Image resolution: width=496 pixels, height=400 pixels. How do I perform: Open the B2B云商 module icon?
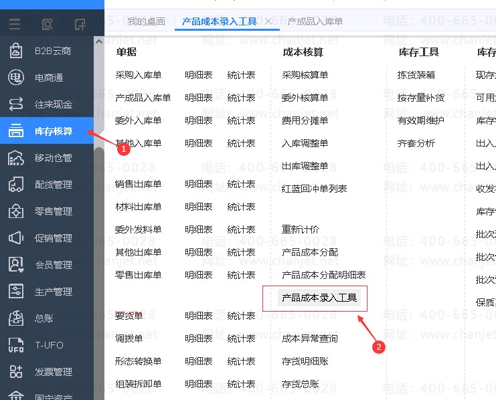coord(16,51)
